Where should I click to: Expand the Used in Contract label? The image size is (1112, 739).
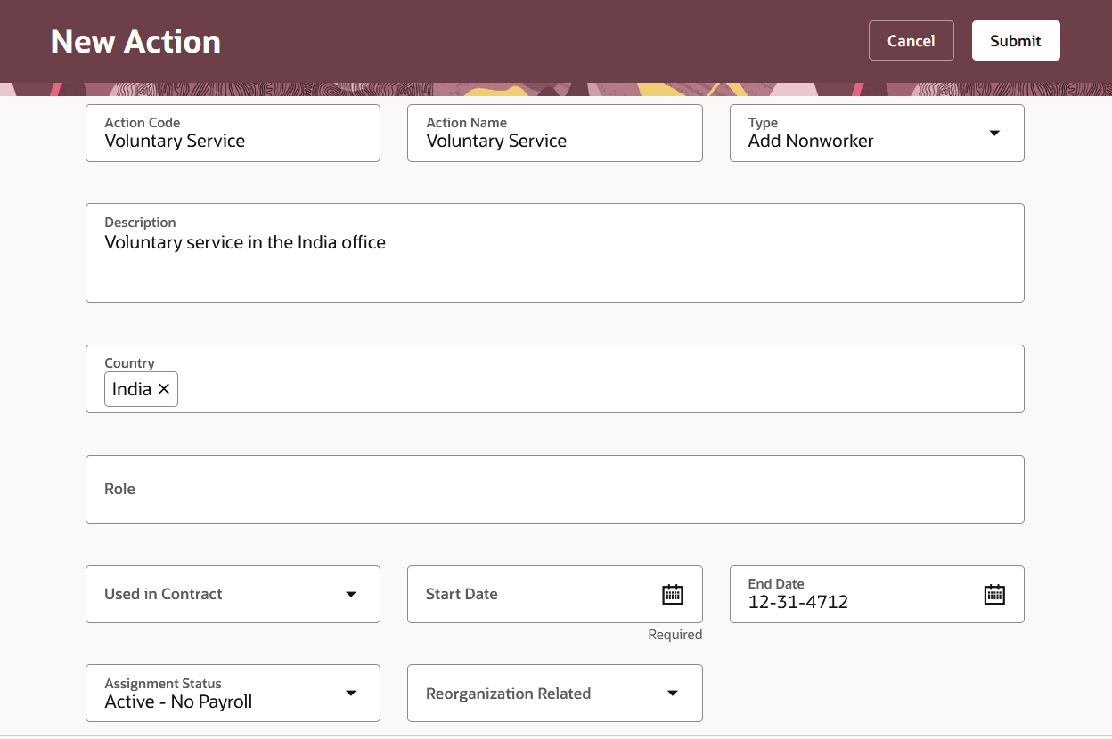tap(163, 594)
